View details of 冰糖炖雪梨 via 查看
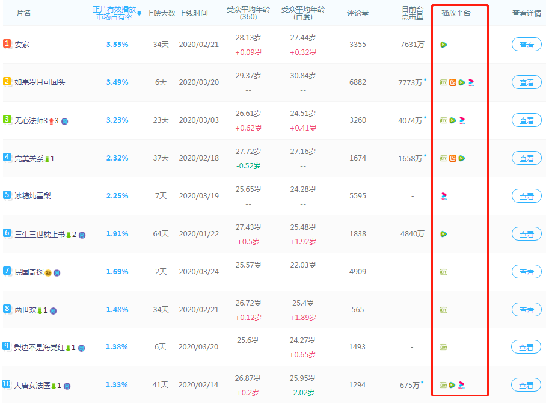Image resolution: width=546 pixels, height=403 pixels. click(527, 196)
